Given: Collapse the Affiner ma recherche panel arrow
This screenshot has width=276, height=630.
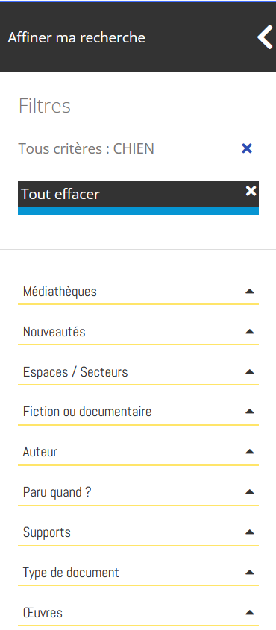Looking at the screenshot, I should click(265, 37).
